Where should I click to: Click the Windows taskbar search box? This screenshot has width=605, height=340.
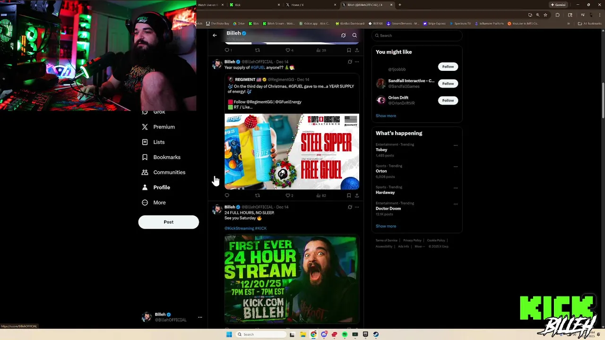pyautogui.click(x=261, y=334)
